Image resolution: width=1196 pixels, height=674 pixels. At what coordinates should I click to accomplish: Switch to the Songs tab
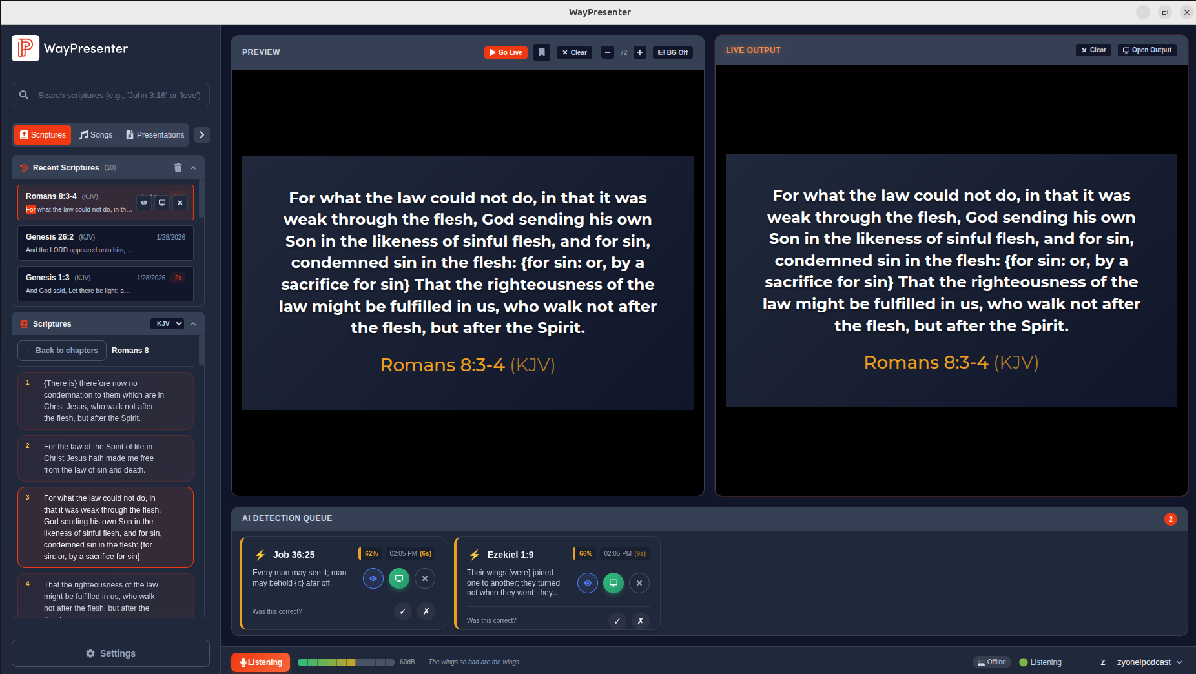tap(96, 134)
